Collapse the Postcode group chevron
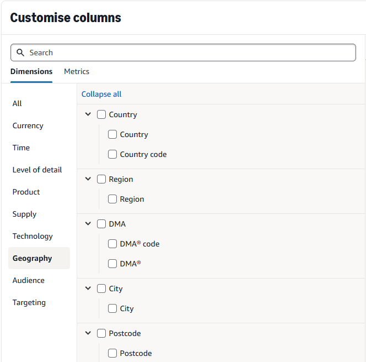This screenshot has width=366, height=362. tap(88, 333)
